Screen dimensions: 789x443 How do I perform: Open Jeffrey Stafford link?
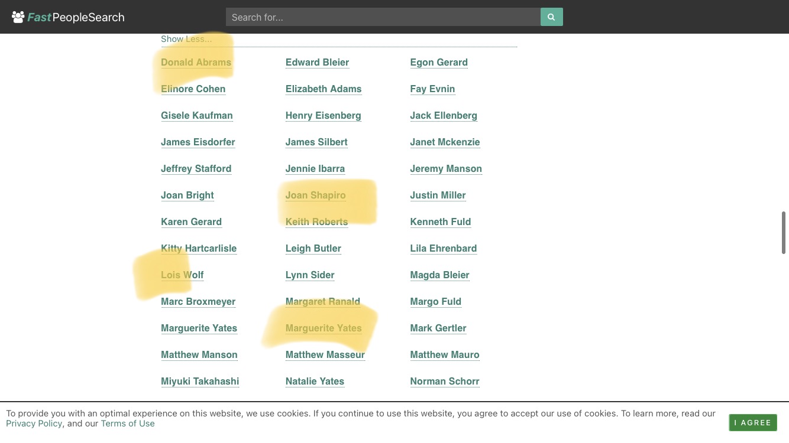[x=196, y=168]
